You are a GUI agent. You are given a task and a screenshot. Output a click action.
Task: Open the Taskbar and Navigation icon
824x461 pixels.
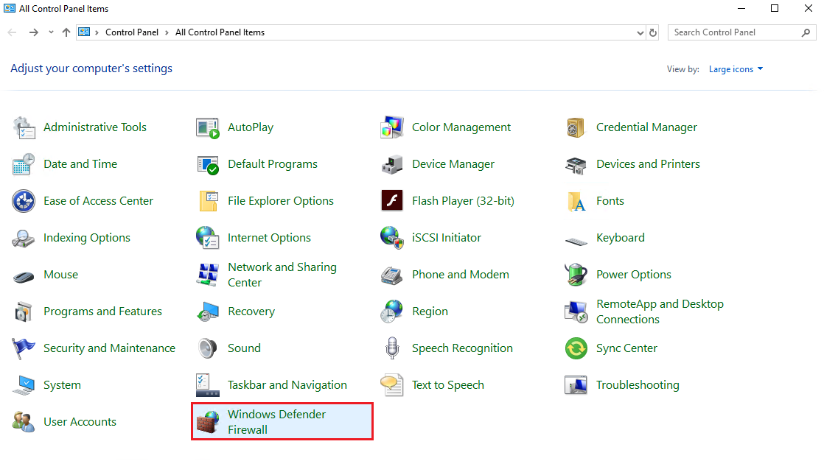208,385
